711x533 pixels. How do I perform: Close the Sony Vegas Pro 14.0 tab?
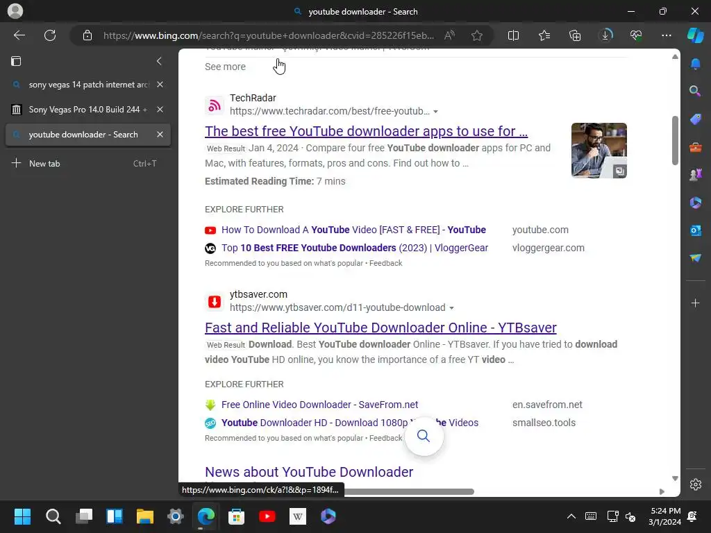click(x=160, y=110)
